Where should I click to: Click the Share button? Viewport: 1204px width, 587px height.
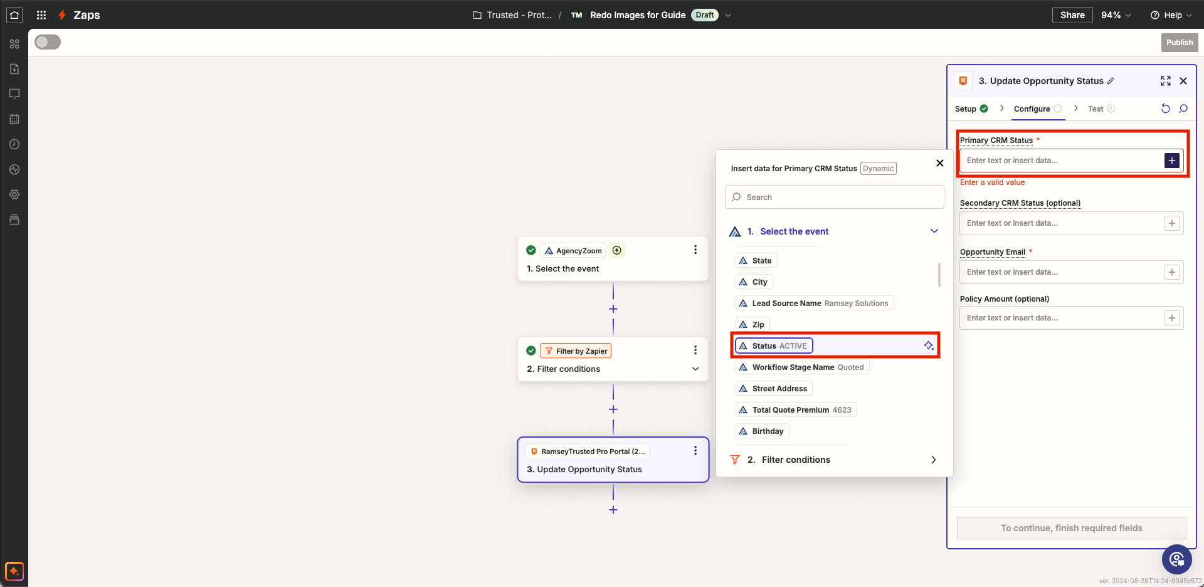click(x=1072, y=15)
